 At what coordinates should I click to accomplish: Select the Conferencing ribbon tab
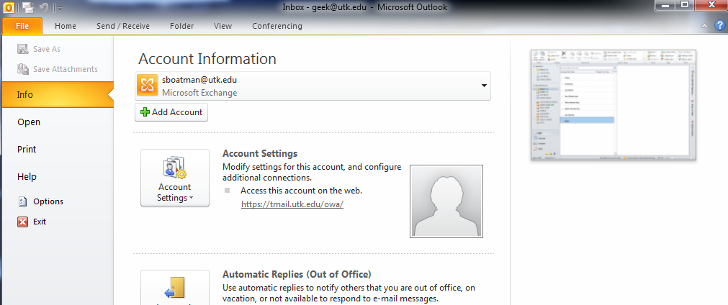[277, 26]
